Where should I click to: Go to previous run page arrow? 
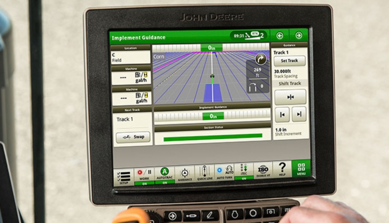pyautogui.click(x=280, y=36)
